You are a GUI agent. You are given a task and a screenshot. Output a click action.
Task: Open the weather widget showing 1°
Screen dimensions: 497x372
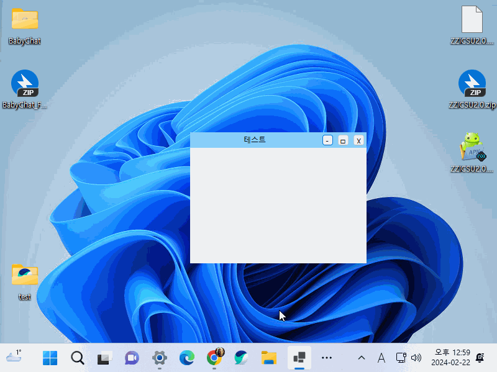coord(14,357)
